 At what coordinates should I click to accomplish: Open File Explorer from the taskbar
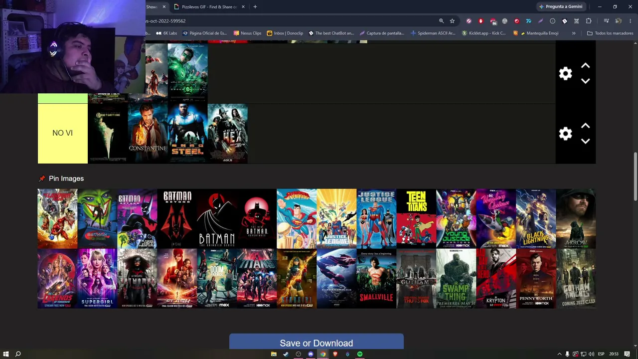(x=274, y=354)
